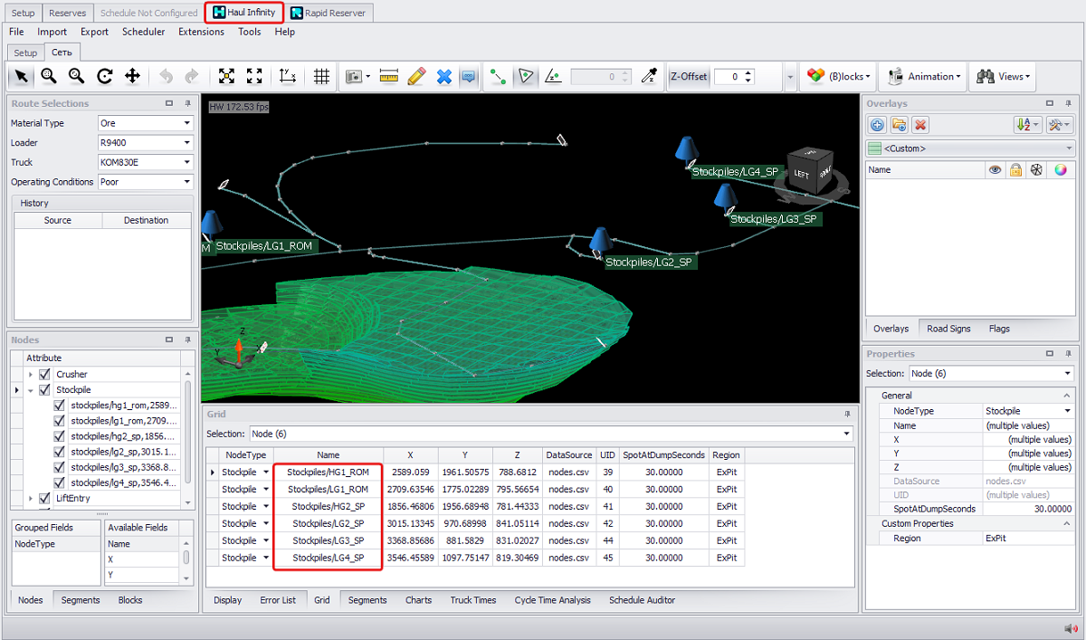Click the pan/move arrows tool
Screen dimensions: 1086x640
click(x=132, y=77)
